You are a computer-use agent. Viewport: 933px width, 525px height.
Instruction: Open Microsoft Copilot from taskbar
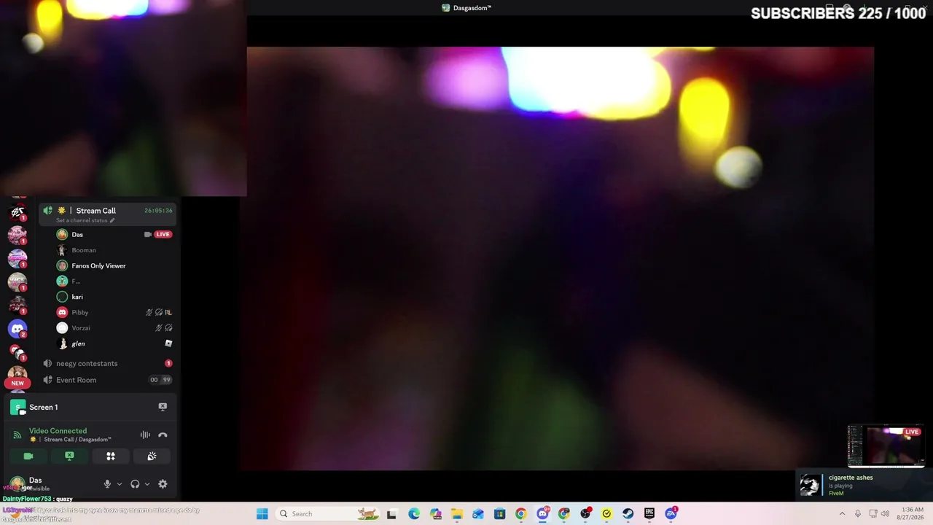tap(435, 513)
